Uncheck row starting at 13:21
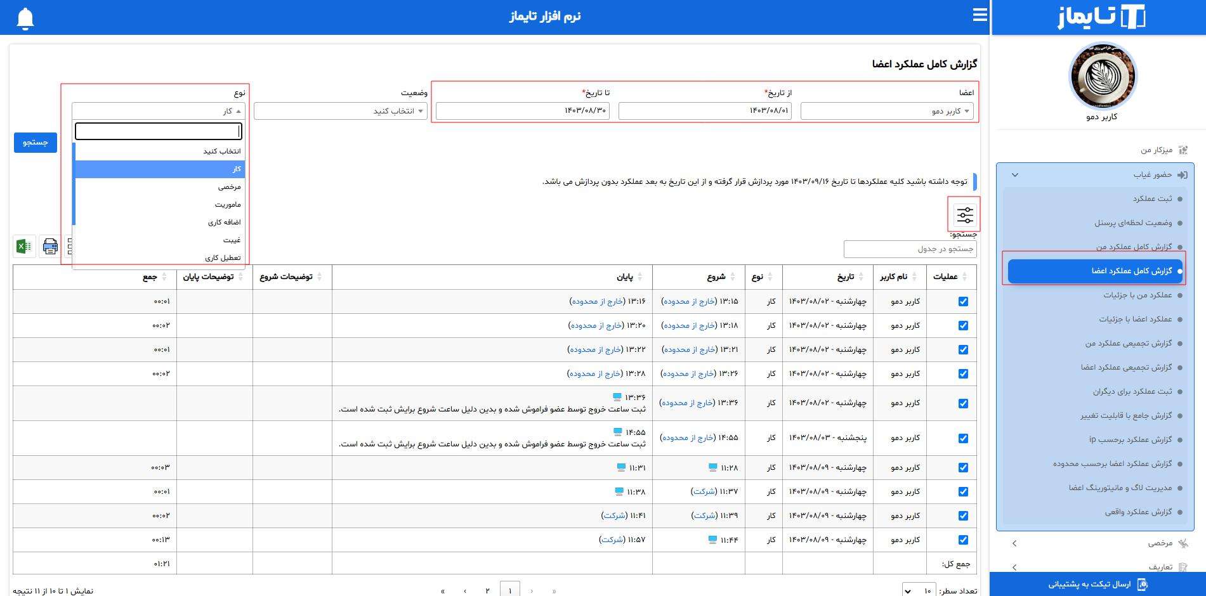Screen dimensions: 1206x596 [963, 350]
